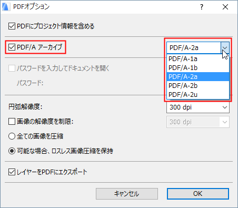
Task: Choose highlighted PDF/A-2a list option
Action: (x=198, y=77)
